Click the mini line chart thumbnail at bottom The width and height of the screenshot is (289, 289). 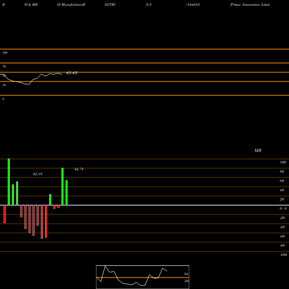[143, 277]
